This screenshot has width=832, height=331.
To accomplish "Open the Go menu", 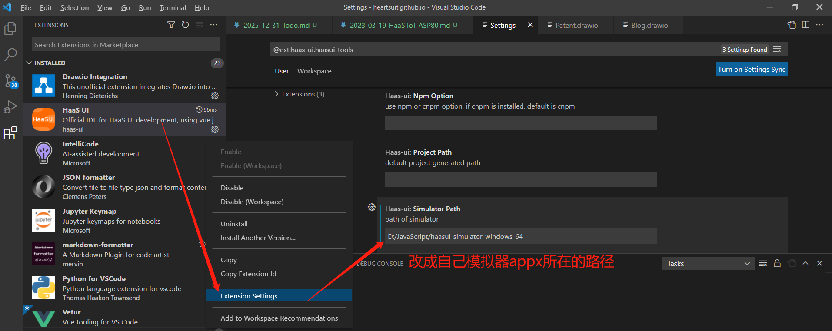I will (126, 7).
